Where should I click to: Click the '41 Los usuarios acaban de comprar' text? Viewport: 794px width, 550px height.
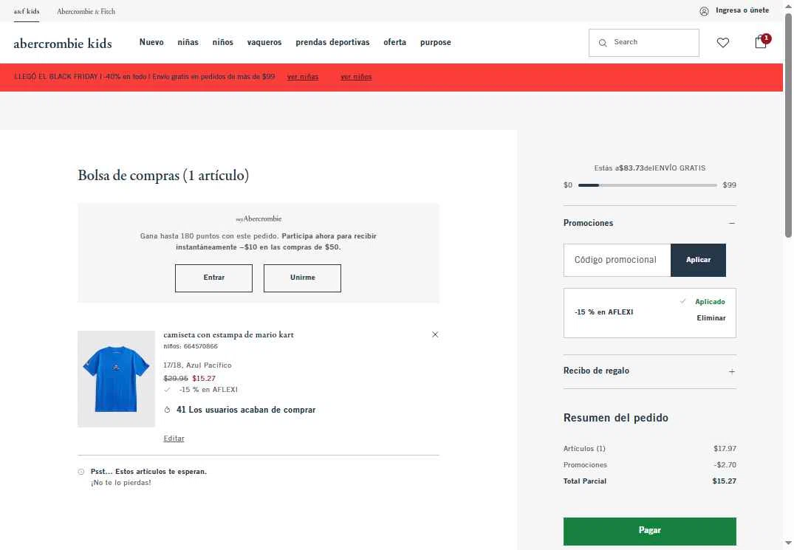(246, 410)
